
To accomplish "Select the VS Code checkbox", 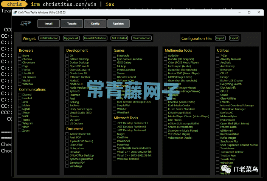I will tap(67, 120).
